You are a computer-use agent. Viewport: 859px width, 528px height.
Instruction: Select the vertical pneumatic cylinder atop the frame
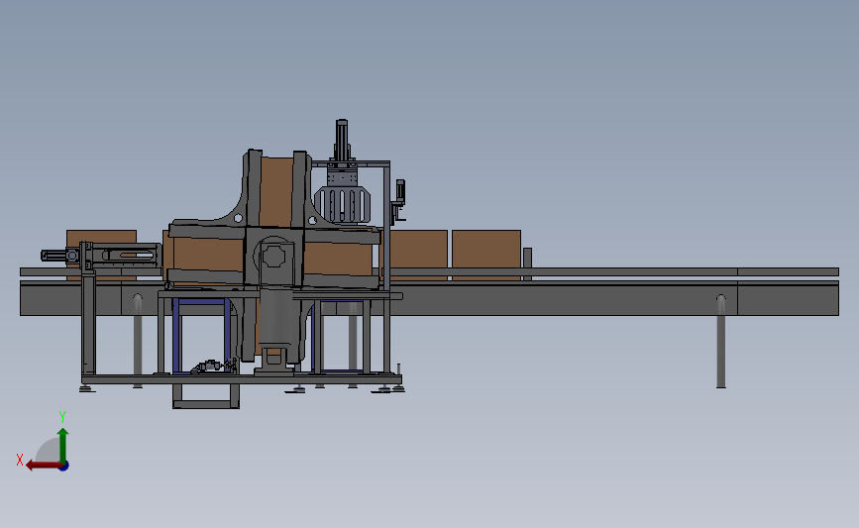click(342, 140)
